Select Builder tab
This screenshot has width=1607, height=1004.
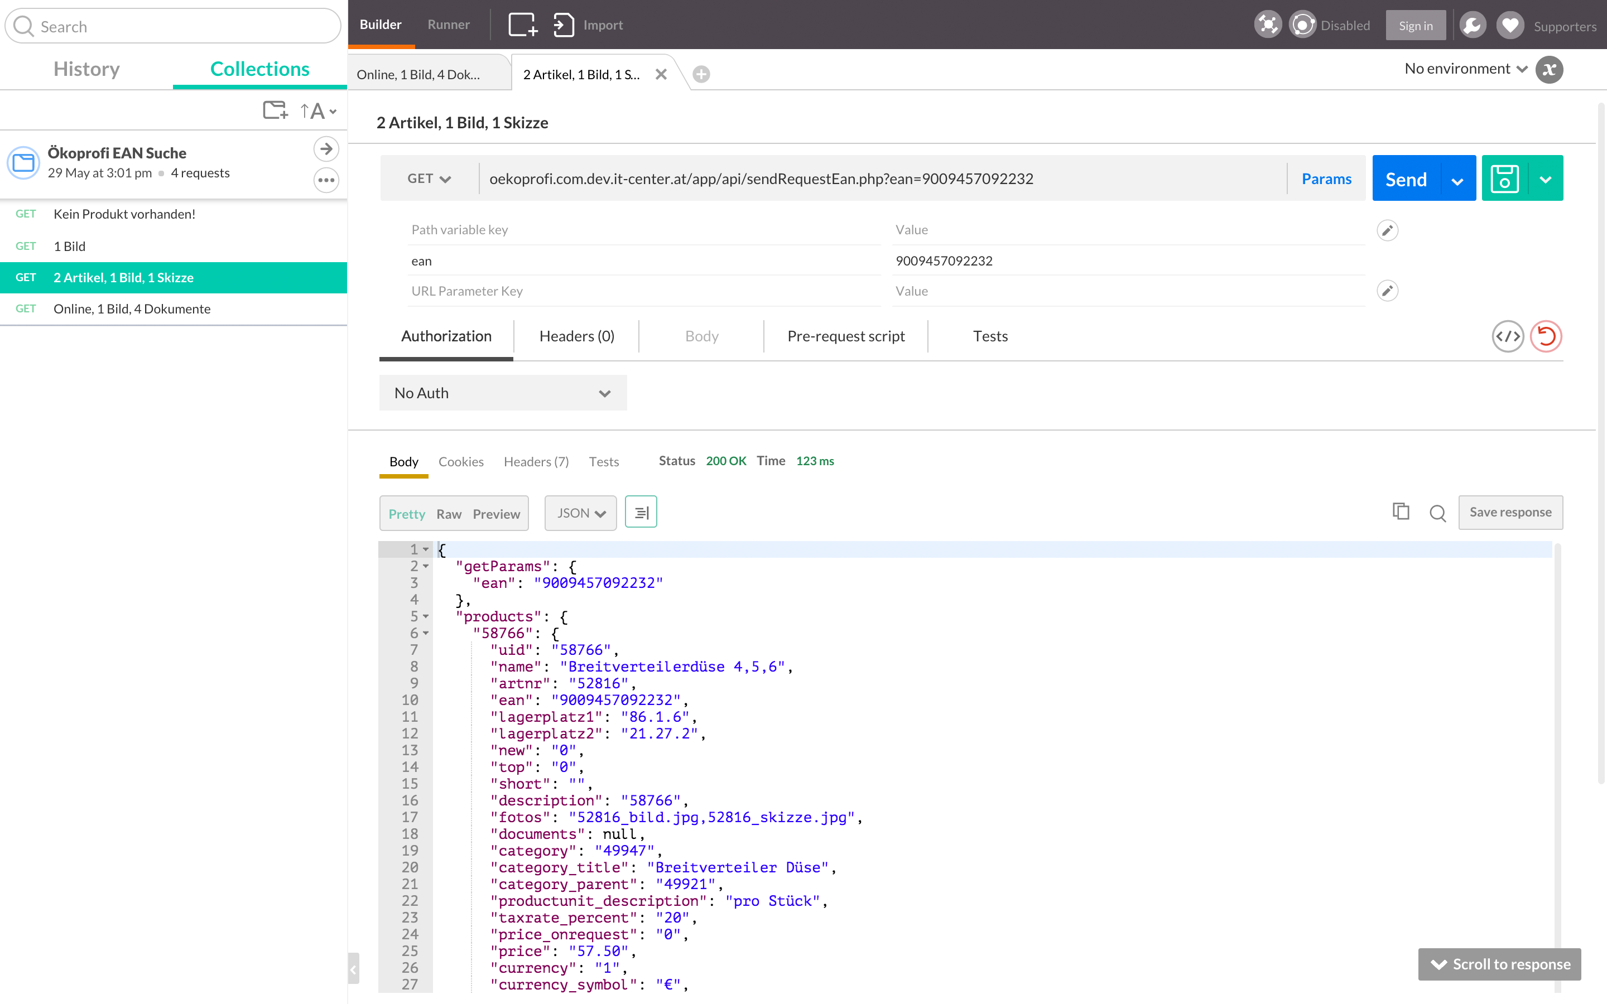pyautogui.click(x=381, y=25)
